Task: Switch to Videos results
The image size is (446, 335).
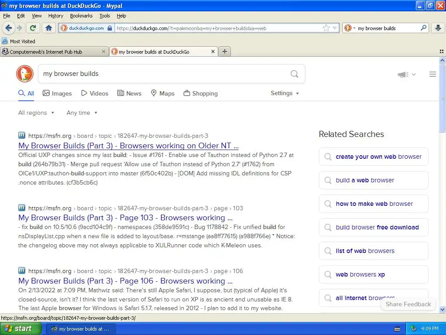Action: (95, 93)
